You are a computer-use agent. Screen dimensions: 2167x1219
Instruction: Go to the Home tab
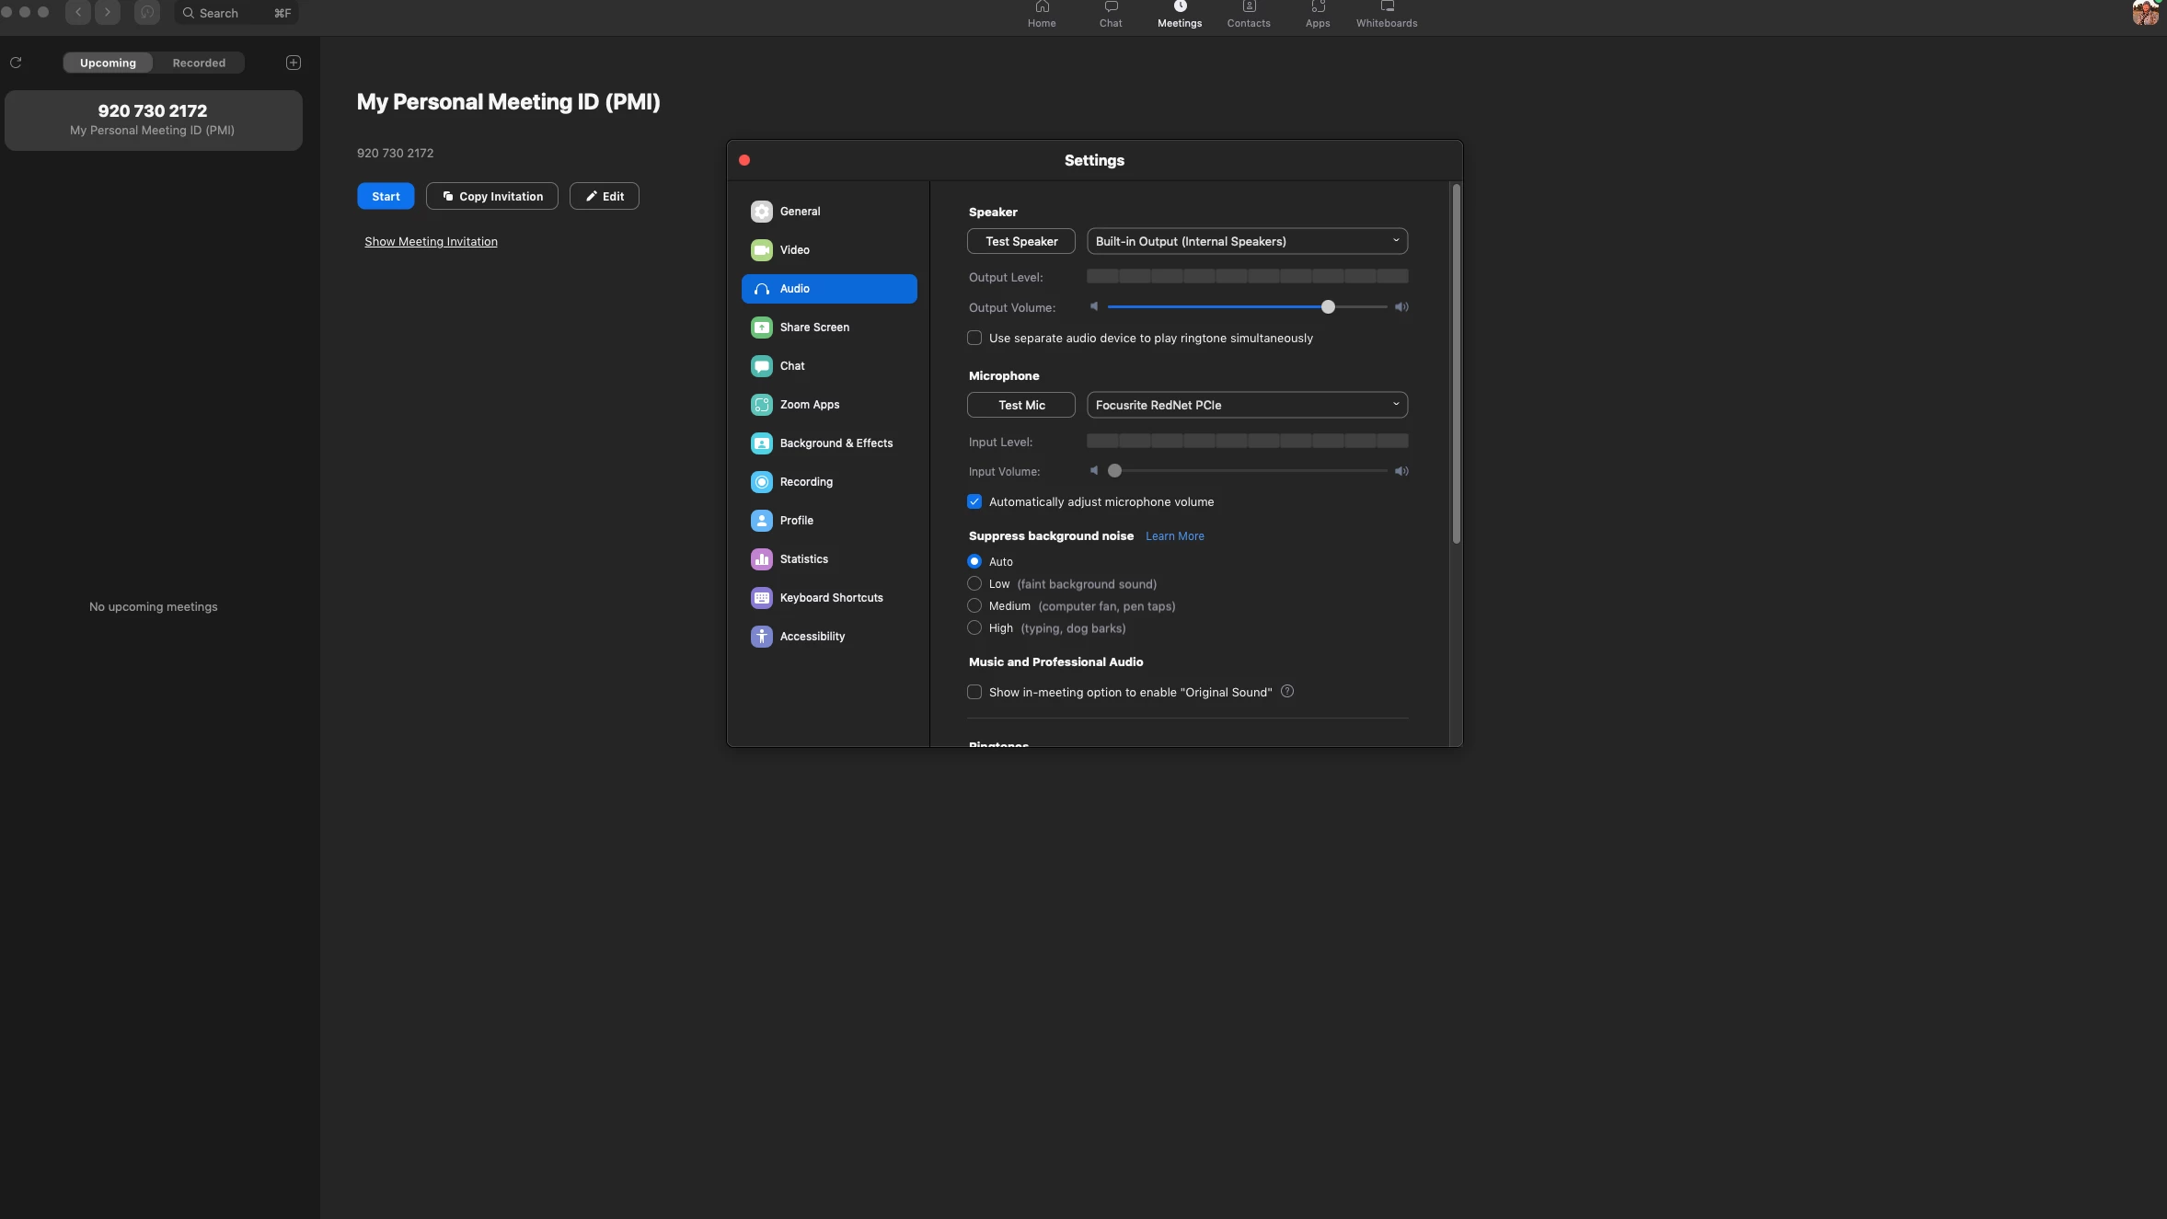[x=1042, y=14]
